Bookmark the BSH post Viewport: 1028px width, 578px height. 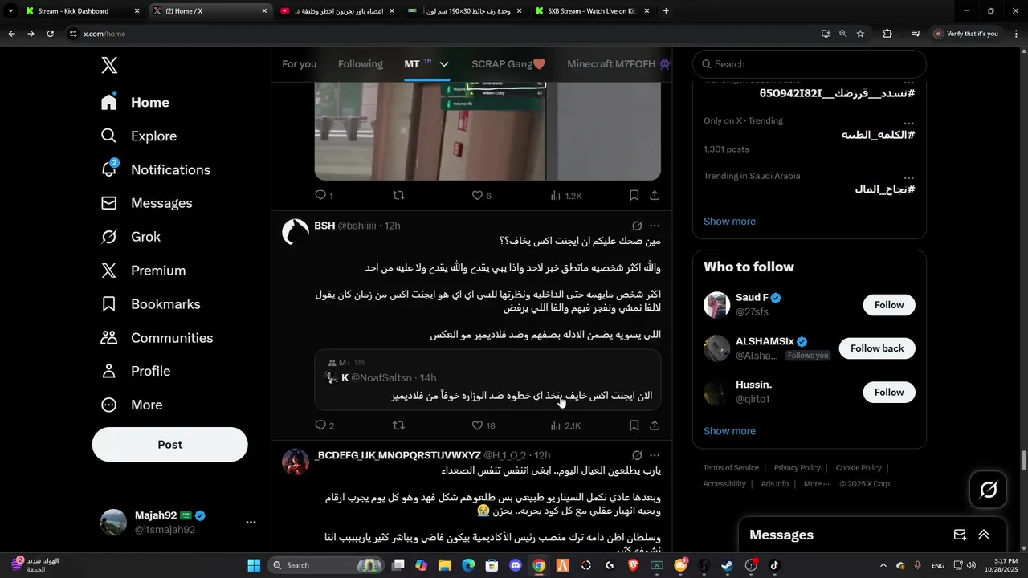(634, 425)
